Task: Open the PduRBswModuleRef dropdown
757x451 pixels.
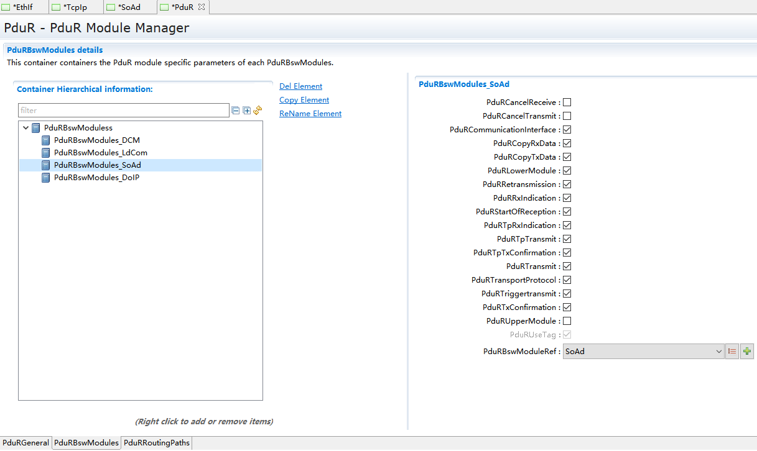Action: pos(718,352)
